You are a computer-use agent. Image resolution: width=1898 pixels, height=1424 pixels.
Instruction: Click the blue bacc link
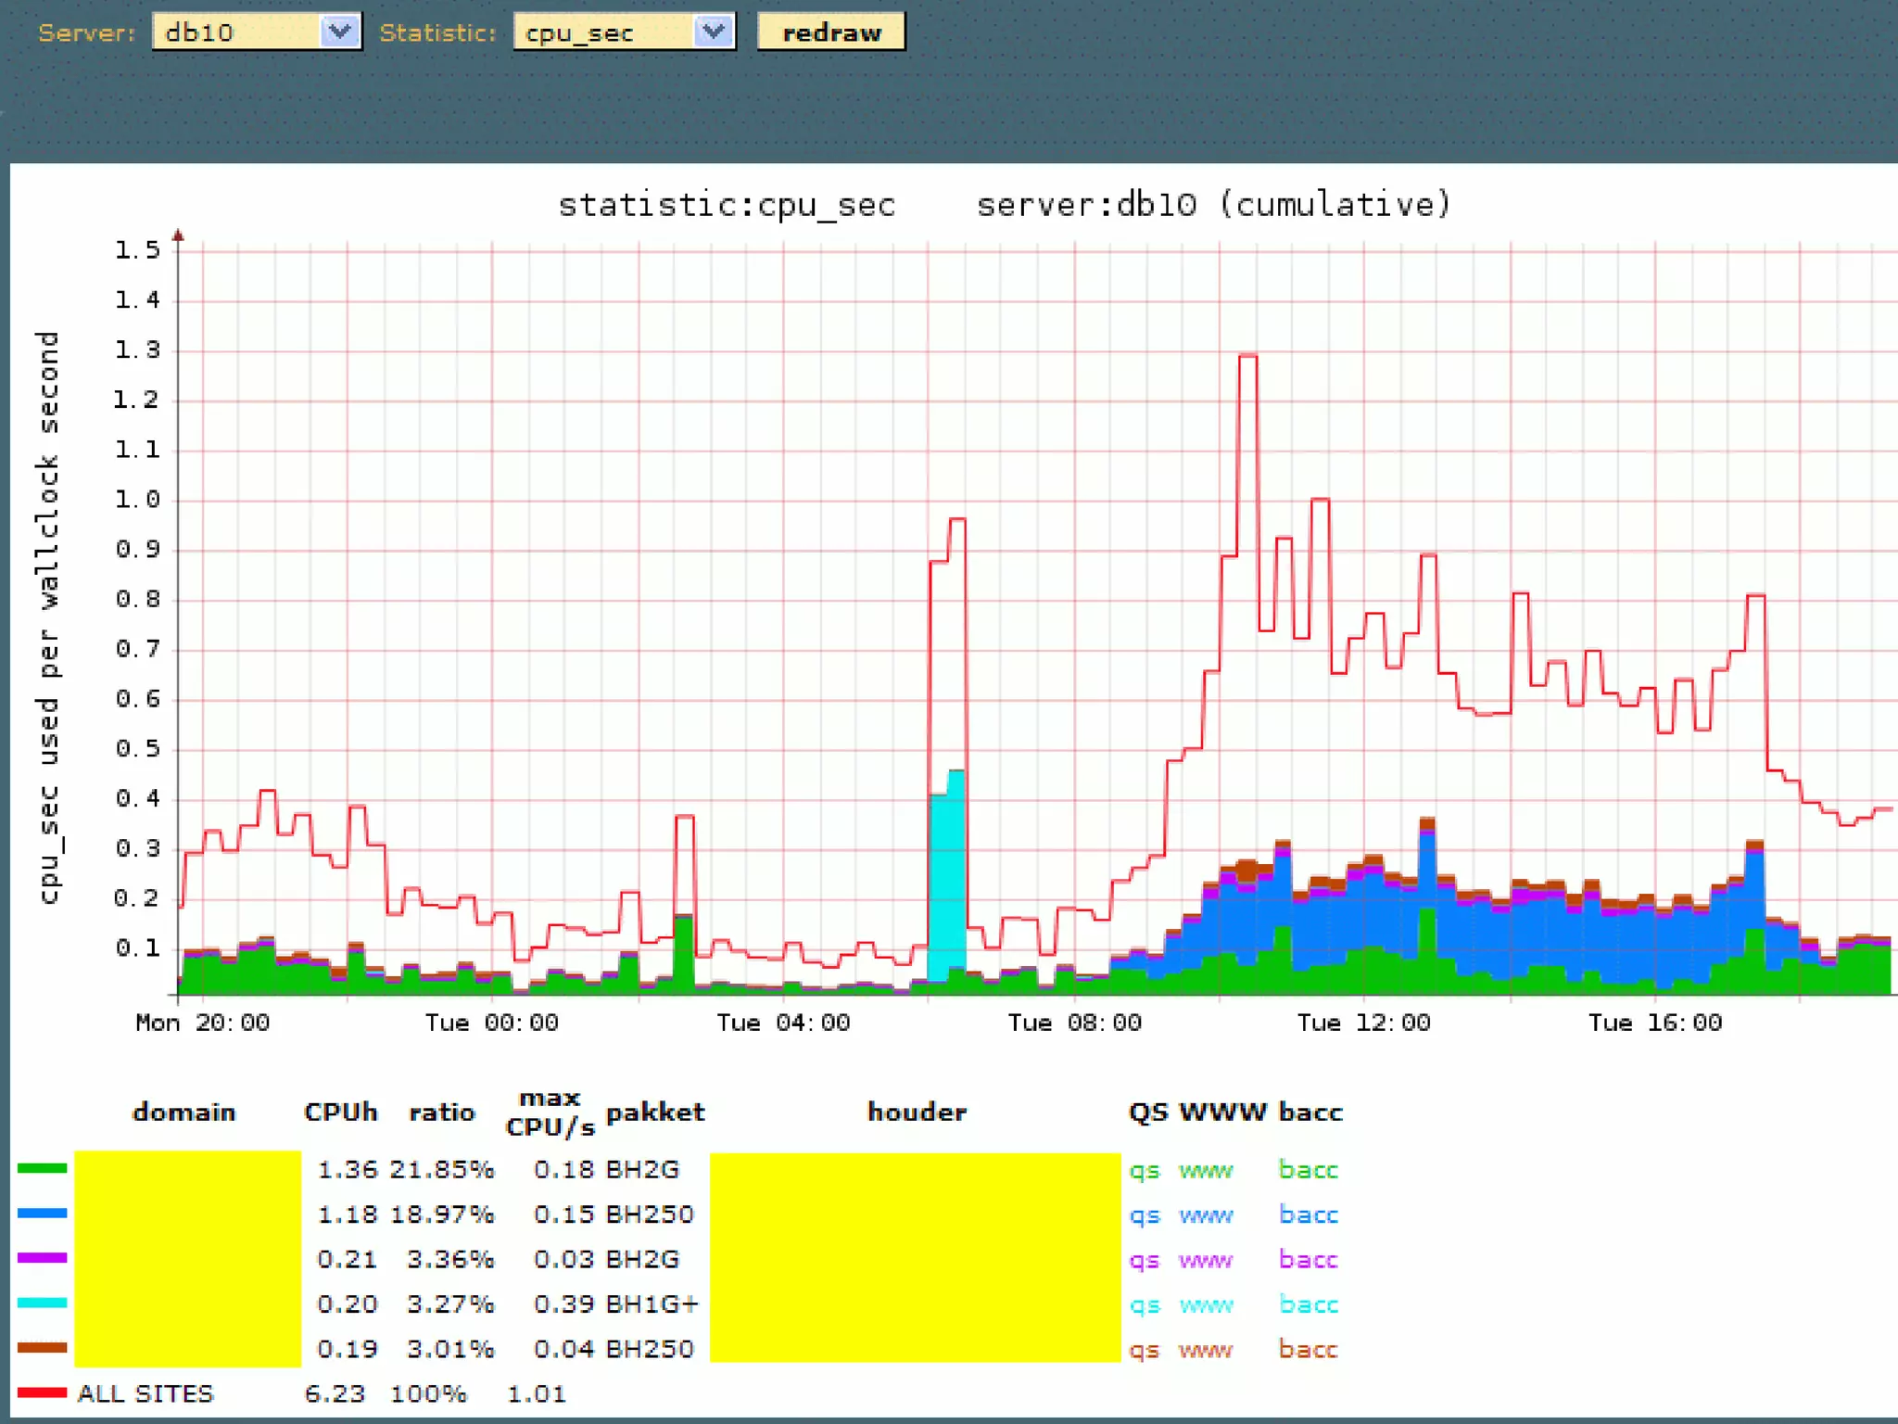1308,1214
